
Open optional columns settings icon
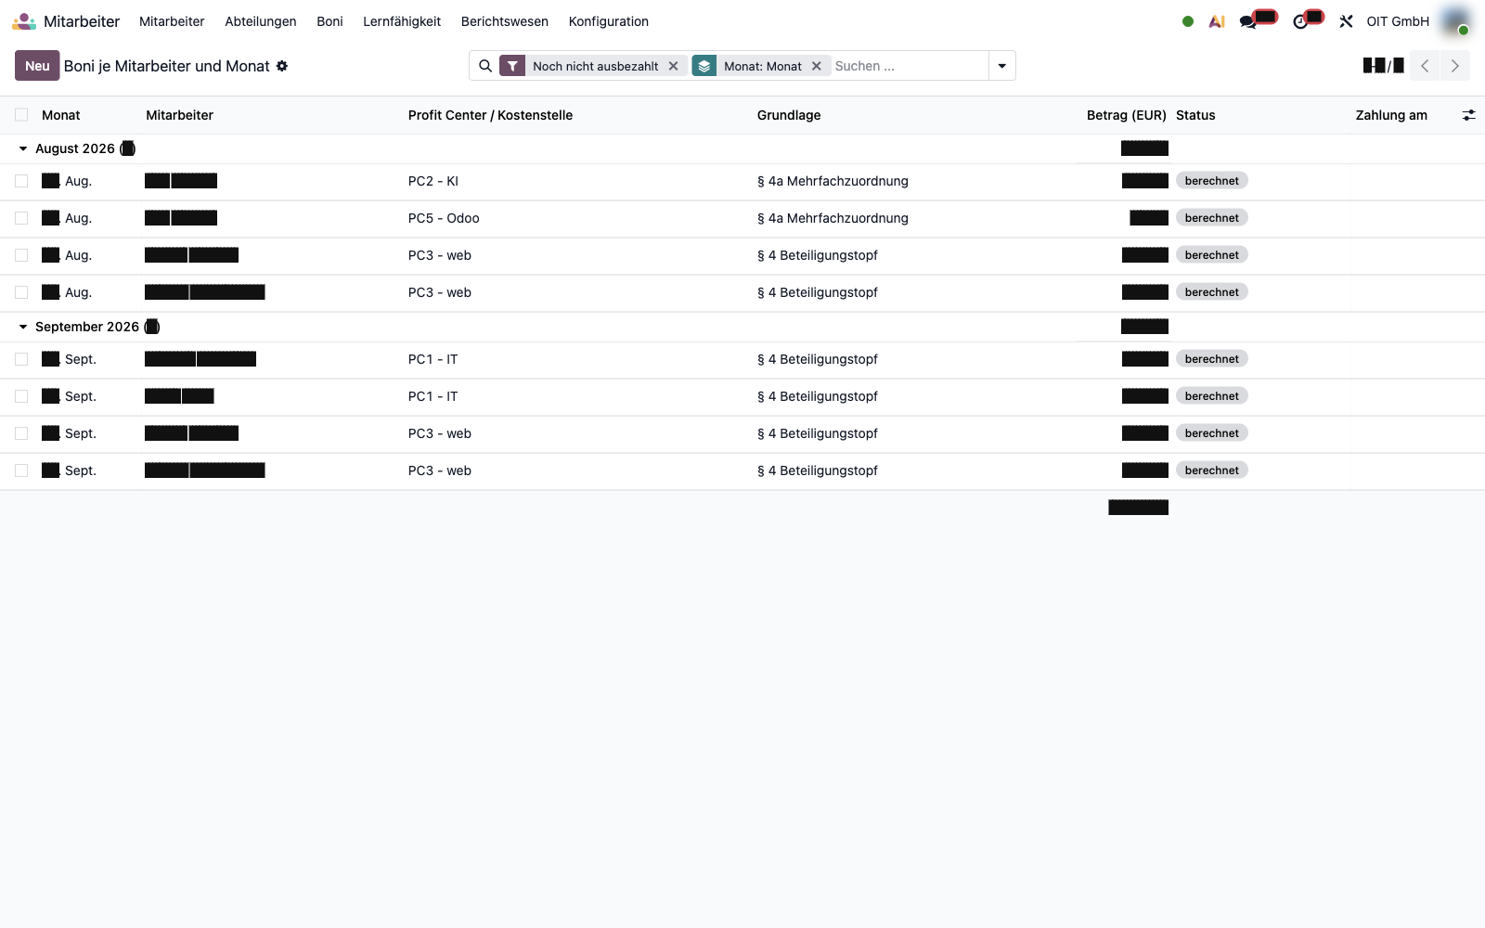1468,115
